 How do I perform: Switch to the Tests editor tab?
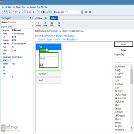coord(46,18)
